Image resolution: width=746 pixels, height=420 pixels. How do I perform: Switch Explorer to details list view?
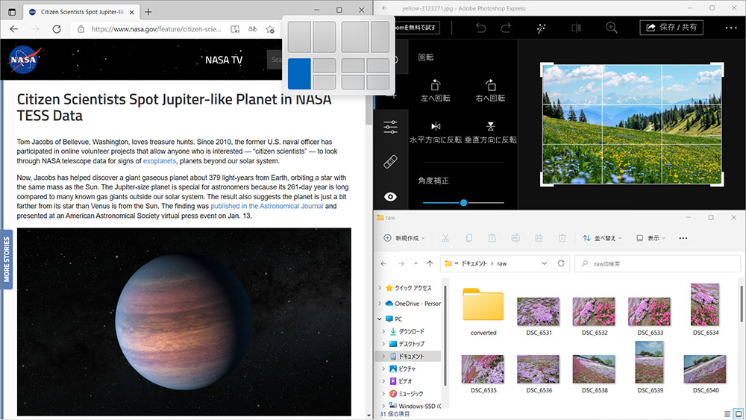pos(727,413)
